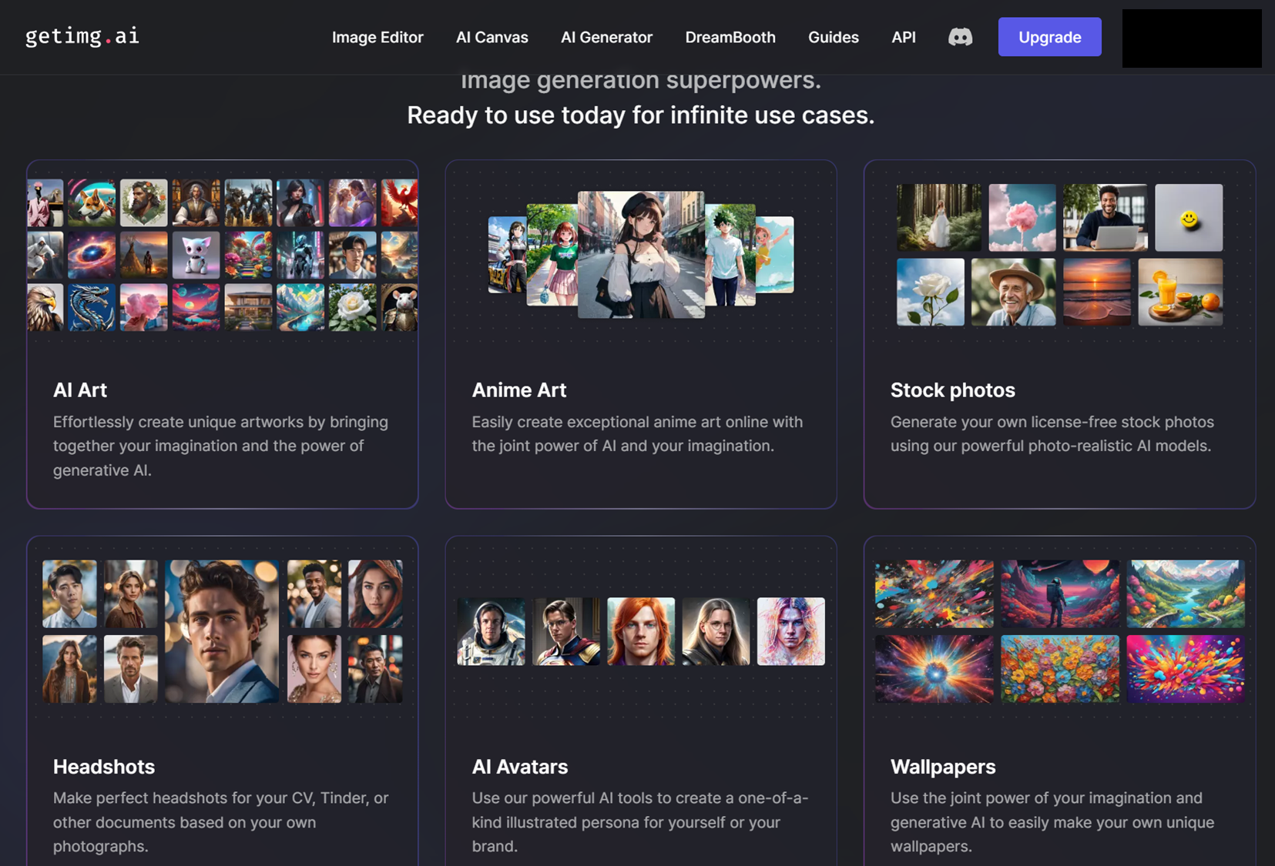Click the white rose stock photo
Image resolution: width=1275 pixels, height=866 pixels.
[x=931, y=292]
